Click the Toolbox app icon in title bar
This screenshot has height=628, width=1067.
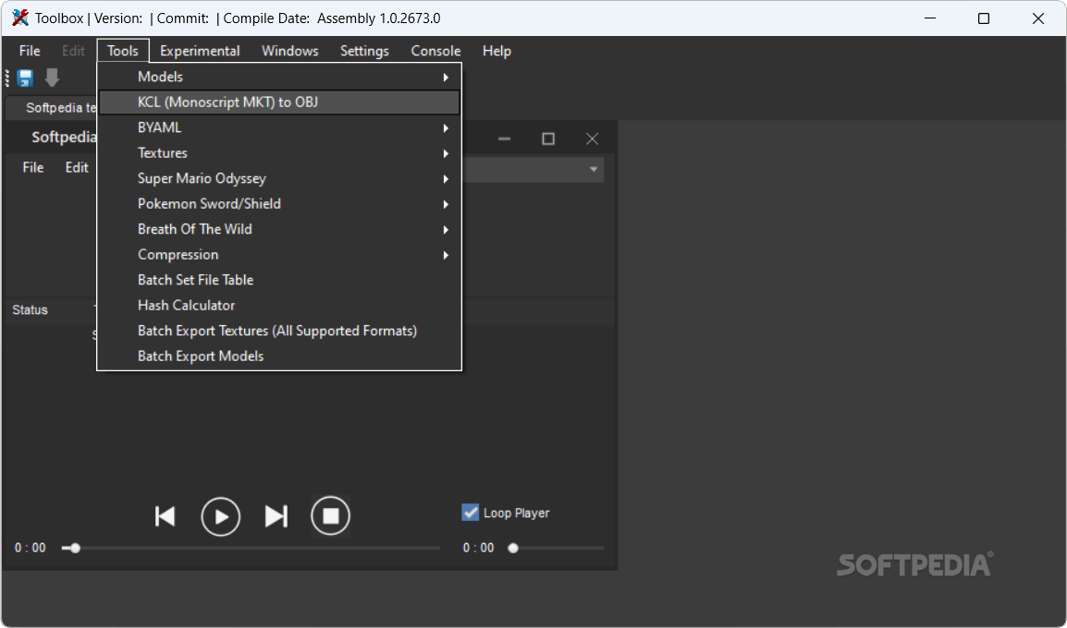(20, 18)
